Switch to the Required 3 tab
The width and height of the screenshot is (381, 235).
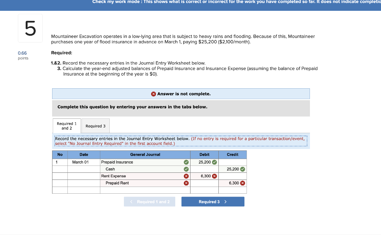(x=95, y=126)
